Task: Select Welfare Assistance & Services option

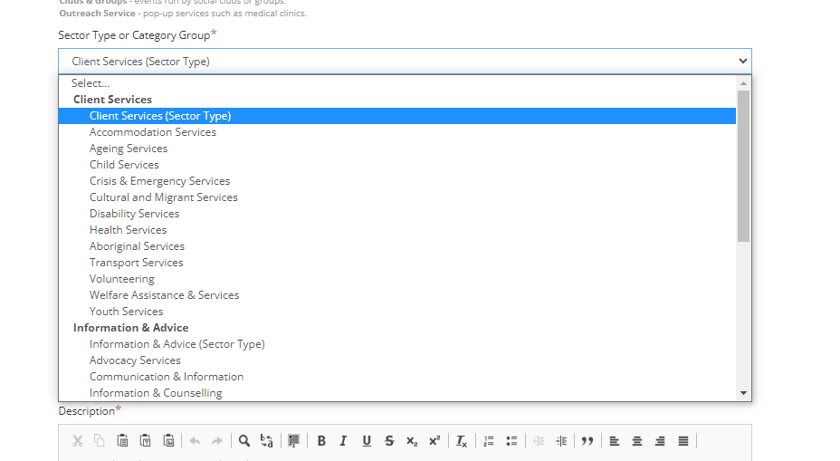Action: click(x=397, y=295)
